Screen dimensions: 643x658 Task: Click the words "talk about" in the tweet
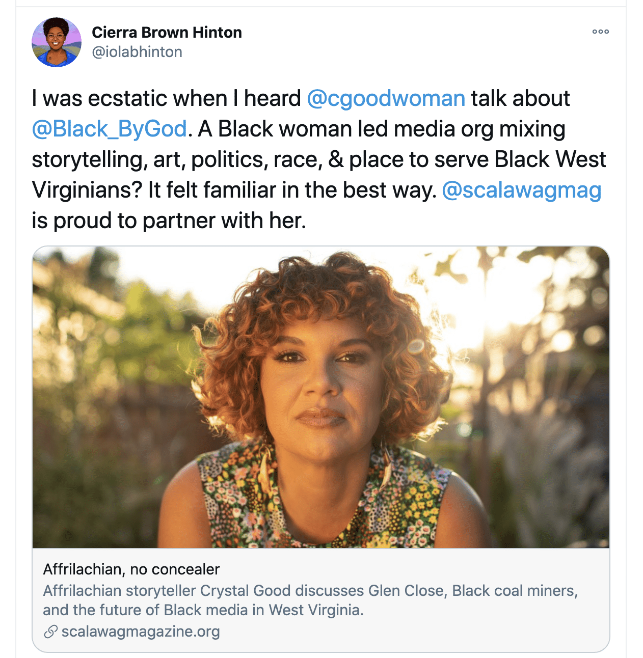coord(520,98)
